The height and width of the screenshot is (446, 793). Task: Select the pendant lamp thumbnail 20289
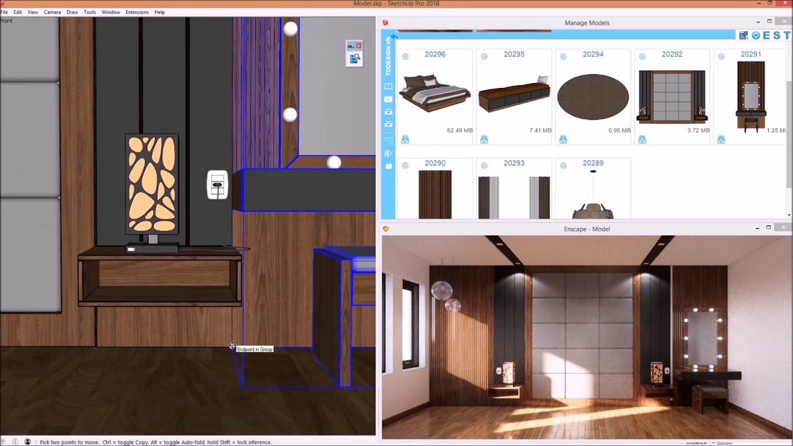coord(593,195)
